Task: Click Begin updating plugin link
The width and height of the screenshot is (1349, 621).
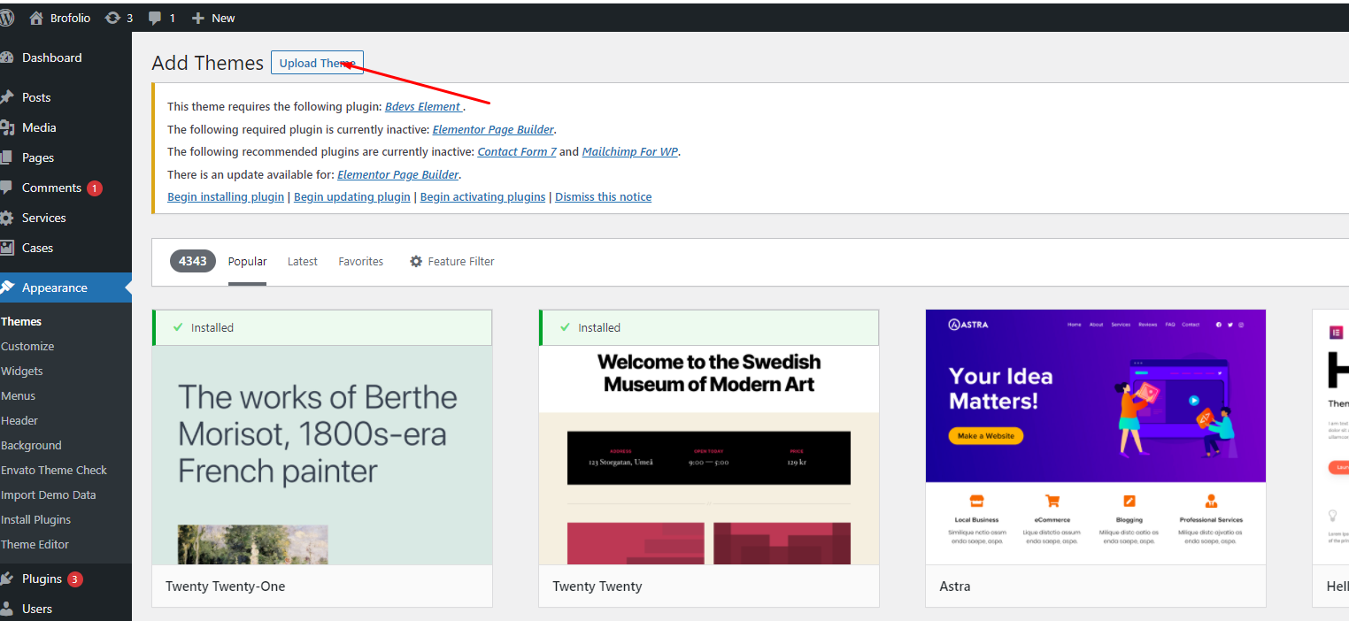Action: 352,196
